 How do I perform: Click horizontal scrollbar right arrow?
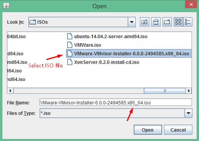tap(189, 91)
